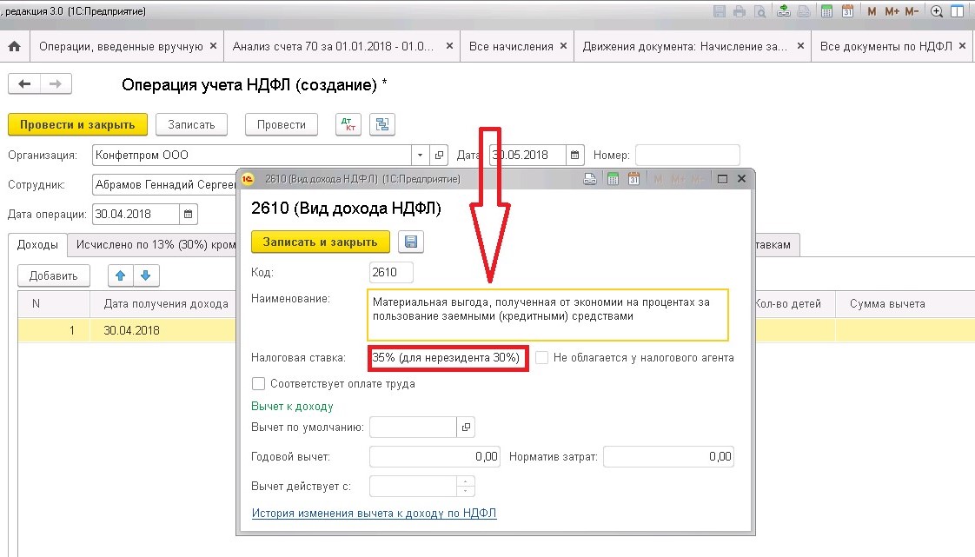Open the open-form icon beside Вычет по умолчанию

[466, 427]
